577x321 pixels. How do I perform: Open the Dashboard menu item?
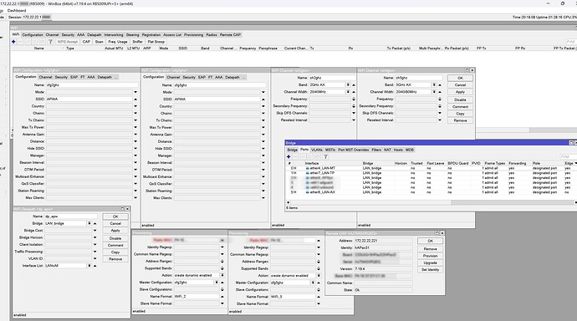(x=17, y=11)
